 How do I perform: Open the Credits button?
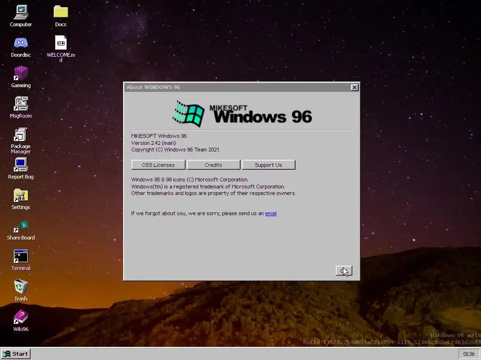coord(213,165)
